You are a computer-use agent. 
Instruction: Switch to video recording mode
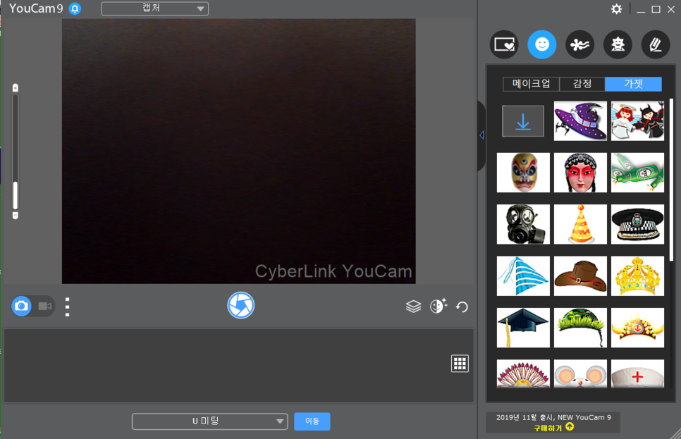44,306
